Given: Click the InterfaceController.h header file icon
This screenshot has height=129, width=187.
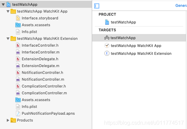Looking at the screenshot, I should tap(18, 45).
